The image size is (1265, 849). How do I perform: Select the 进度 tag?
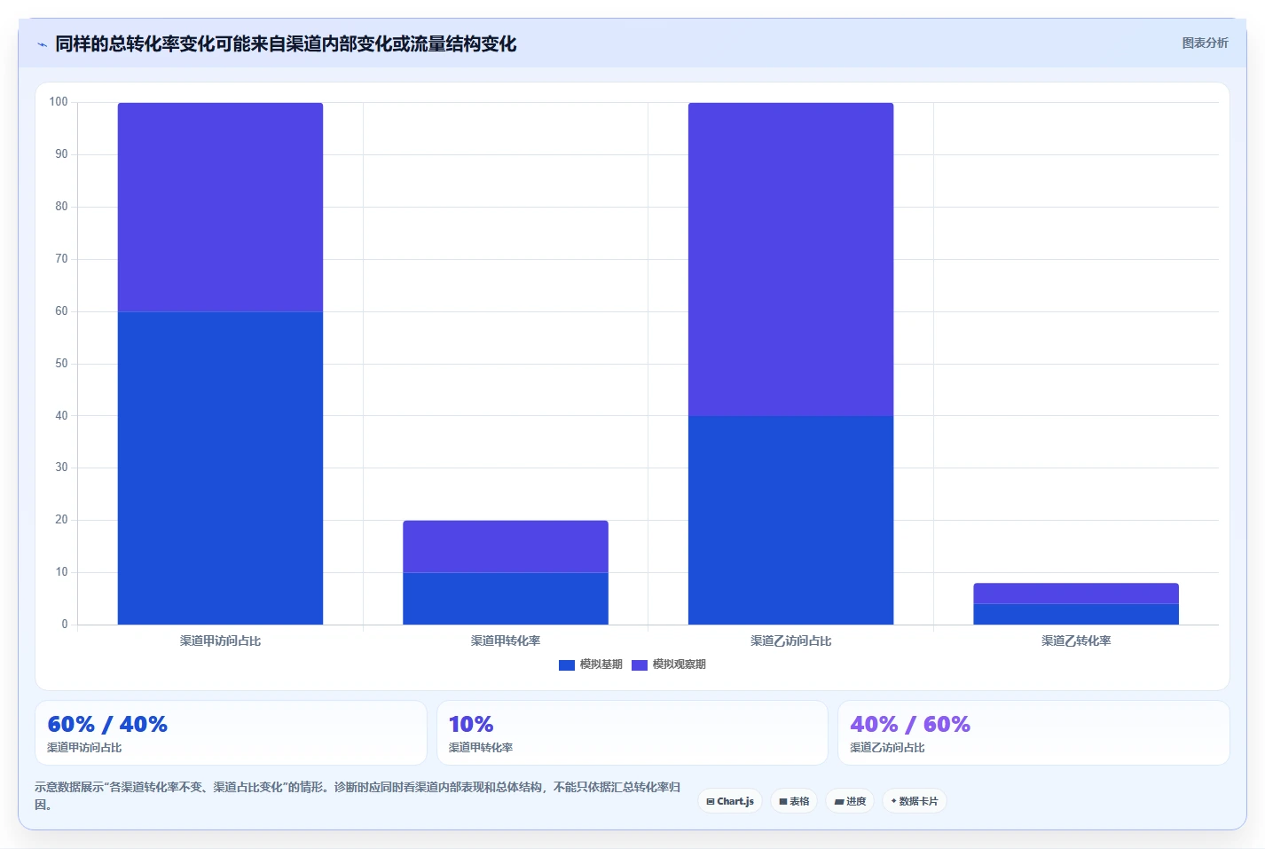[850, 801]
